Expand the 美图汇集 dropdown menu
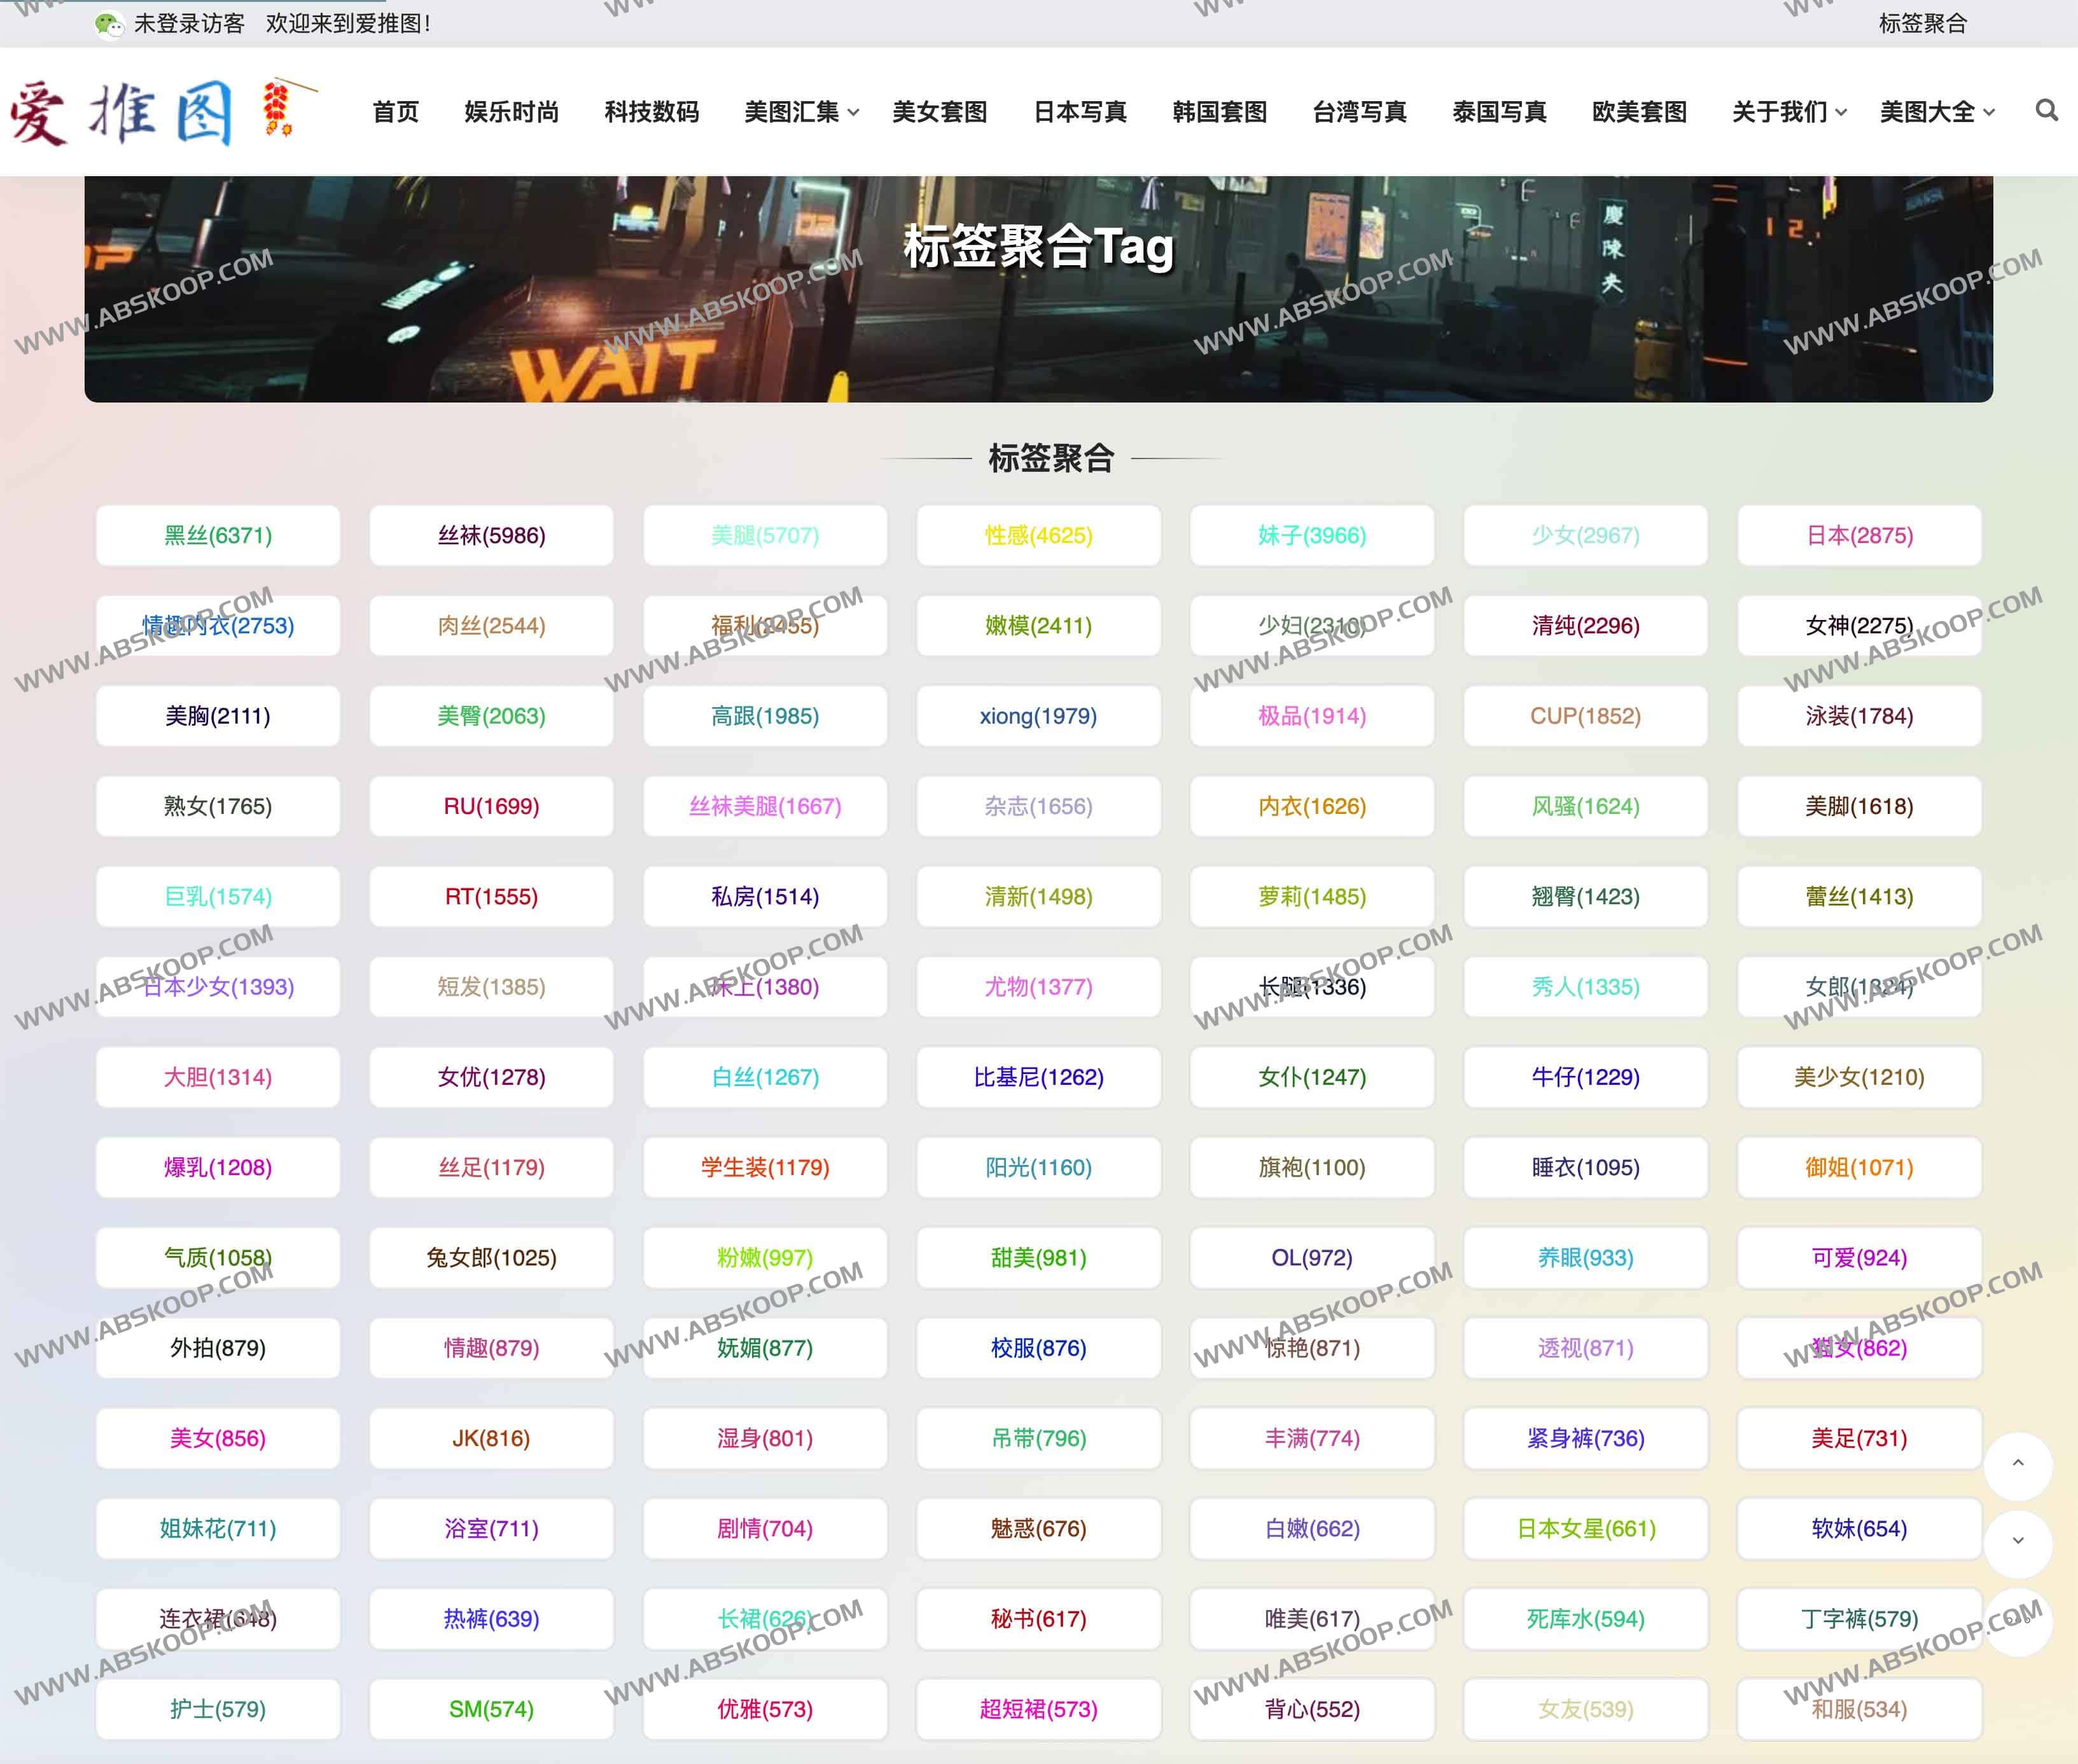Viewport: 2078px width, 1764px height. (x=800, y=112)
